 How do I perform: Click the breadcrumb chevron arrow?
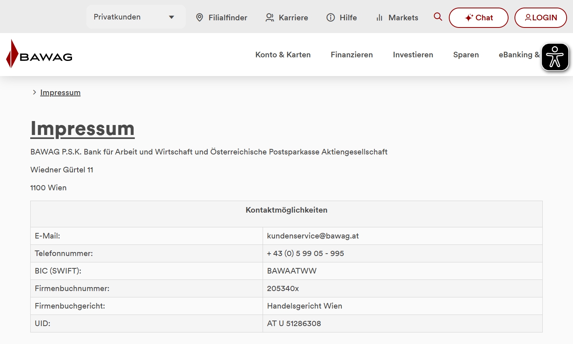click(x=35, y=92)
